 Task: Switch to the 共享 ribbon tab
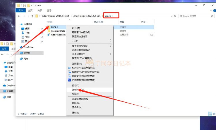click(x=40, y=10)
